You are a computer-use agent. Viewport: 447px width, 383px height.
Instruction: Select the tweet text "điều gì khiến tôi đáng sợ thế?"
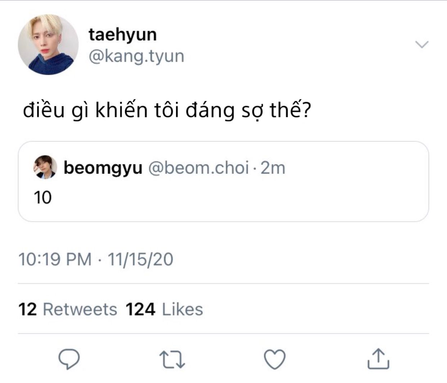167,110
